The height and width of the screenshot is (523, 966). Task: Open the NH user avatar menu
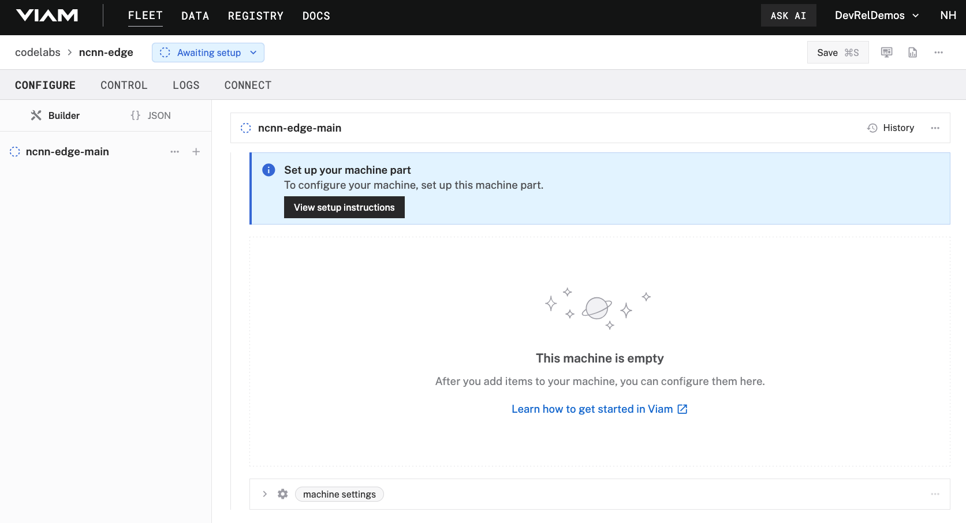click(x=948, y=16)
